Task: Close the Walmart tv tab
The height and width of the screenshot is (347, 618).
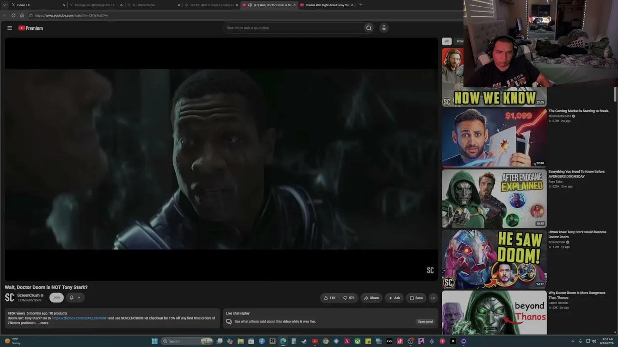Action: (x=179, y=5)
